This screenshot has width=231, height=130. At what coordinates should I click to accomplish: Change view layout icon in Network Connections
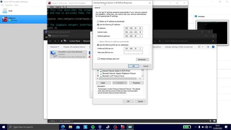click(x=199, y=47)
